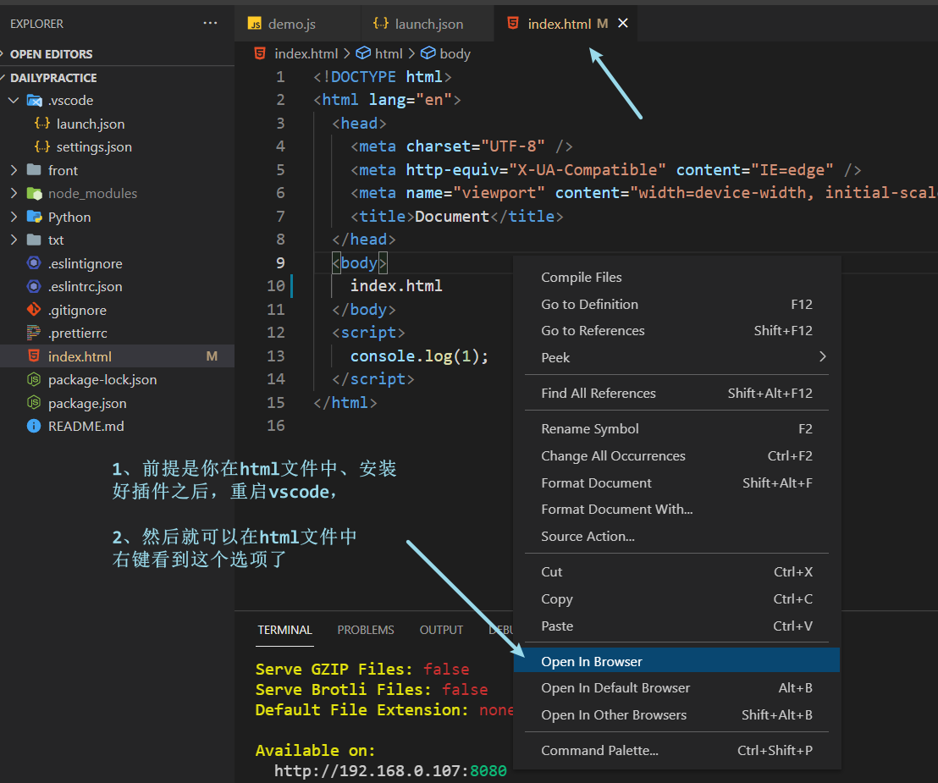Screen dimensions: 938x783
Task: Select the OUTPUT panel tab
Action: coord(441,630)
